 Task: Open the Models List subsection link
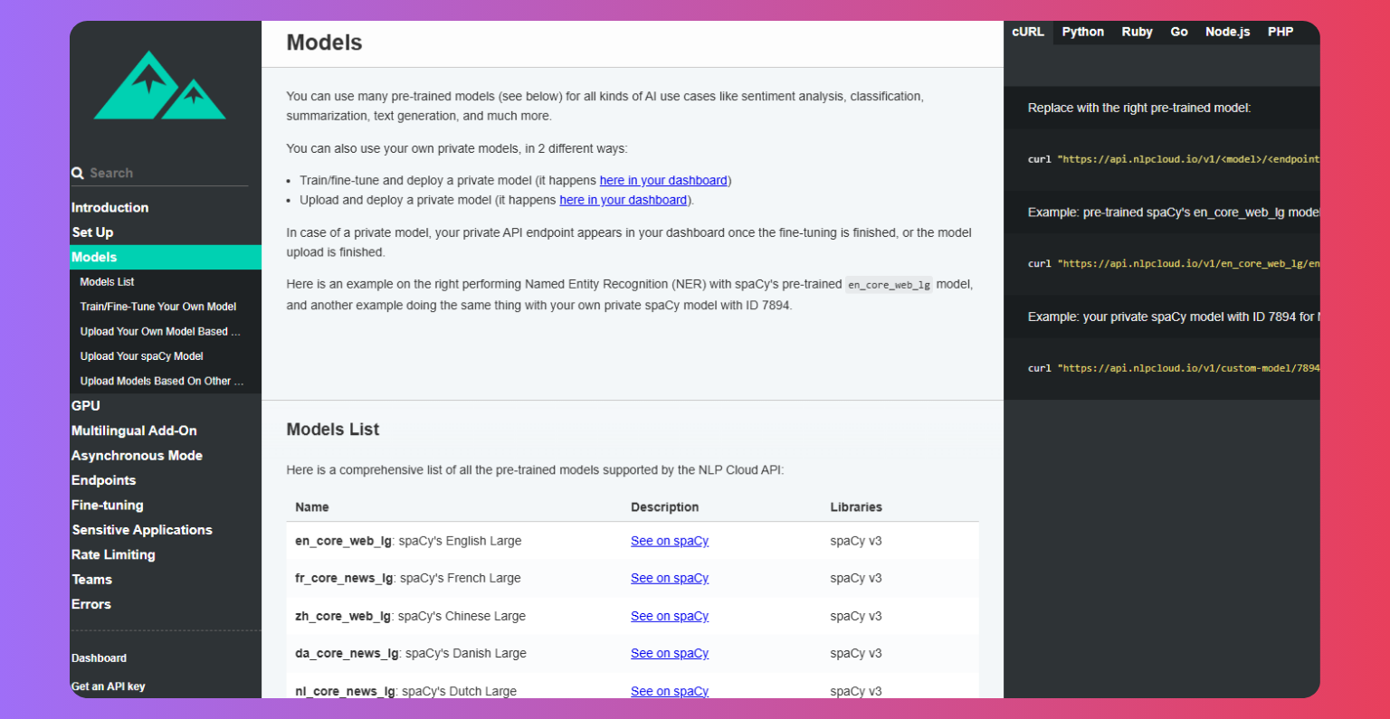[x=107, y=281]
